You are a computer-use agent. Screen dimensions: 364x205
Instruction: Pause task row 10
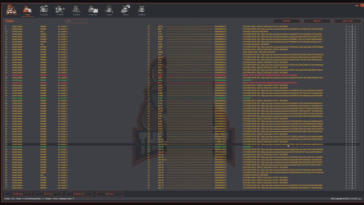coord(346,32)
